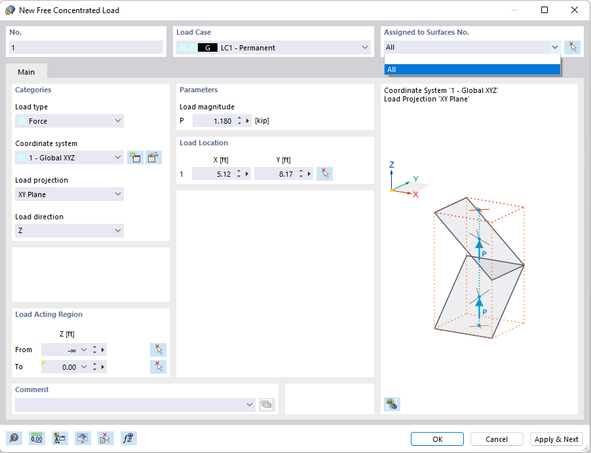Open the formula fx icon
Viewport: 591px width, 453px height.
click(x=128, y=439)
